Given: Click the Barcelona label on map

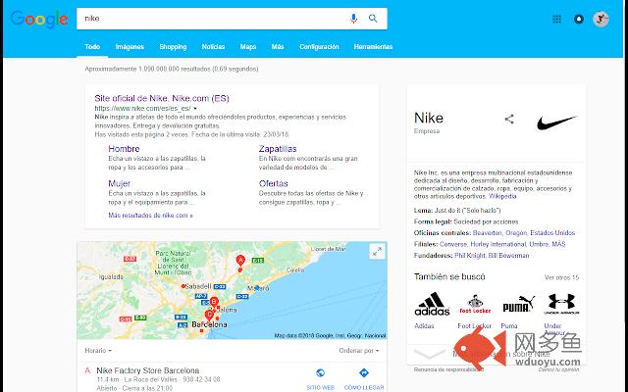Looking at the screenshot, I should (x=209, y=324).
